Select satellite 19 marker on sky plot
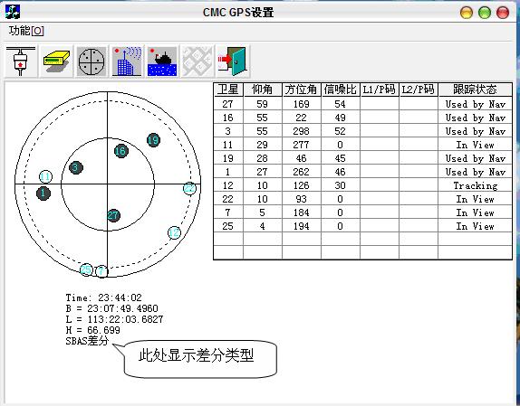The height and width of the screenshot is (406, 520). tap(153, 140)
